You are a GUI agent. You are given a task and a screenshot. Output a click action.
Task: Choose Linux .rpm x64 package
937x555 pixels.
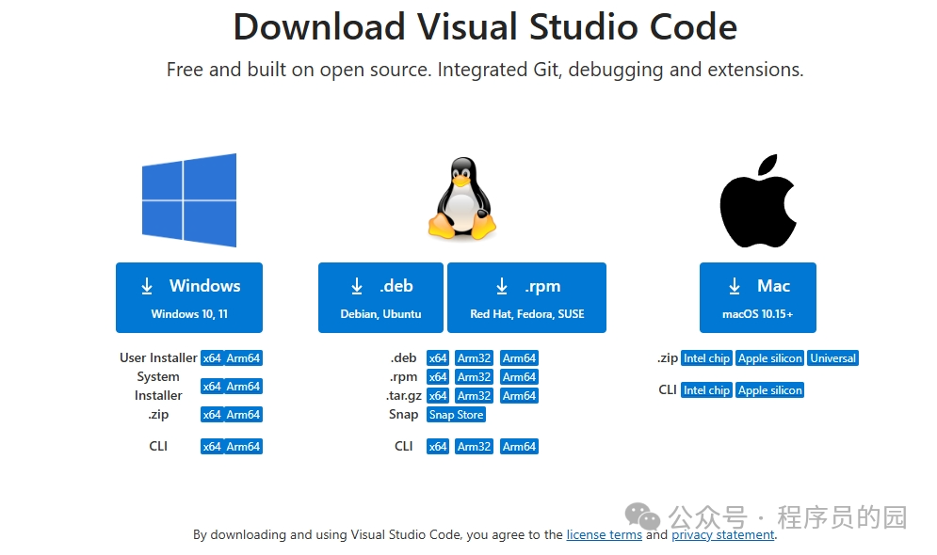pos(438,377)
